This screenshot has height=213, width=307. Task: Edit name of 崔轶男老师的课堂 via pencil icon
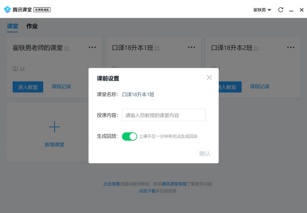click(67, 48)
